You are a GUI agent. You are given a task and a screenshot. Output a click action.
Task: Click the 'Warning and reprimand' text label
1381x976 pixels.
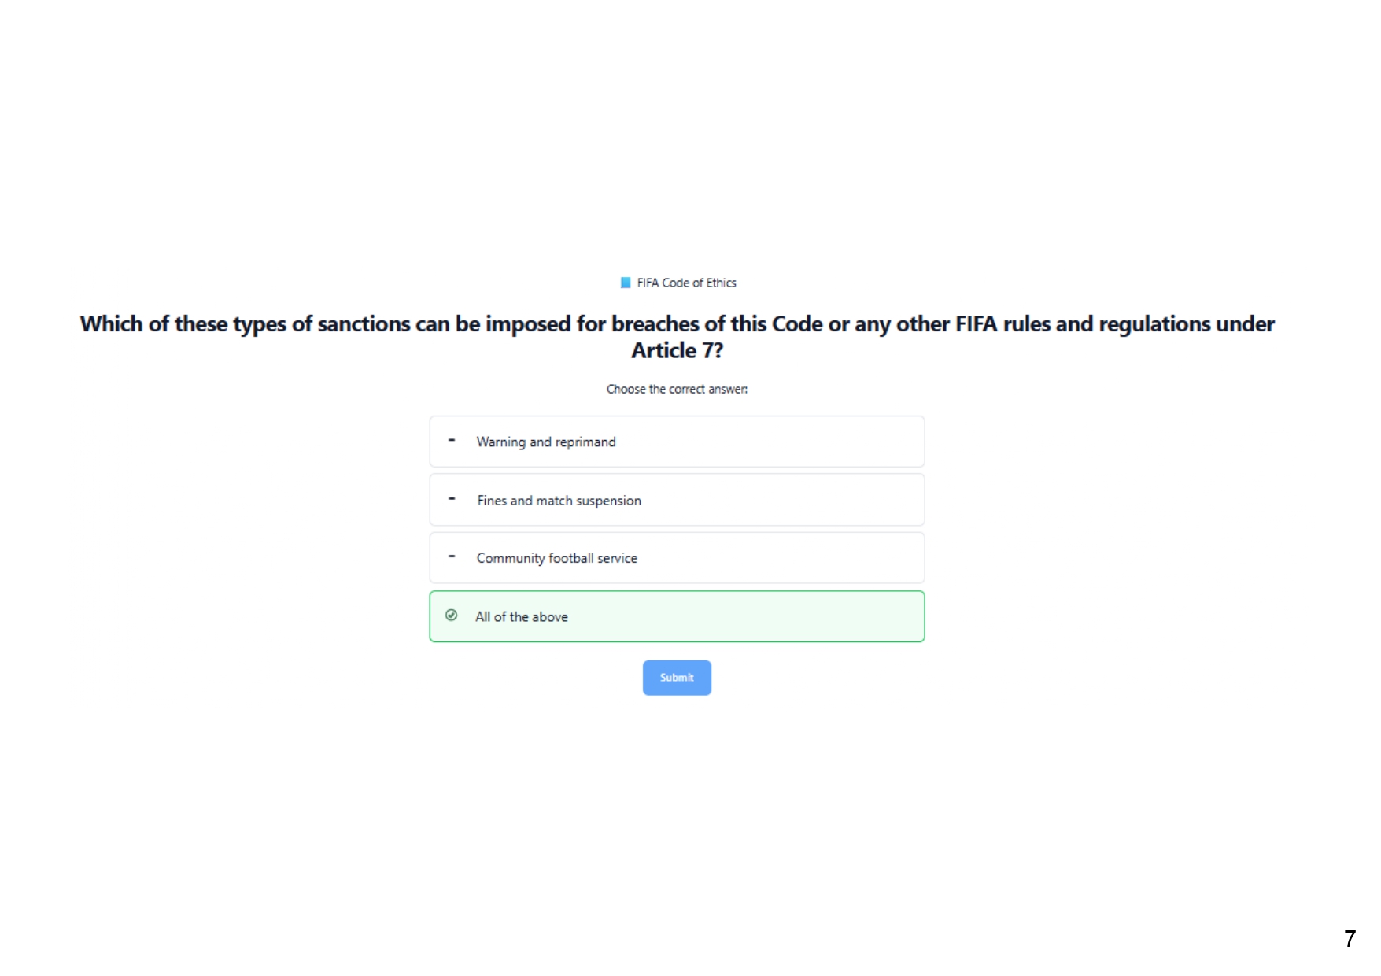pyautogui.click(x=546, y=442)
